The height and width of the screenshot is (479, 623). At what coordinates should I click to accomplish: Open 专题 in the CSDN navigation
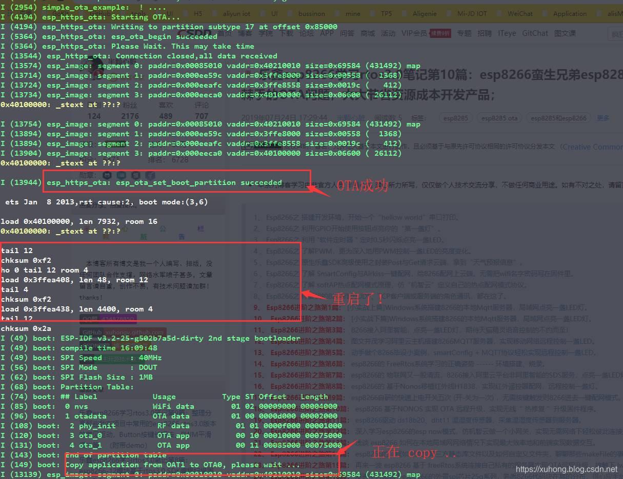464,33
